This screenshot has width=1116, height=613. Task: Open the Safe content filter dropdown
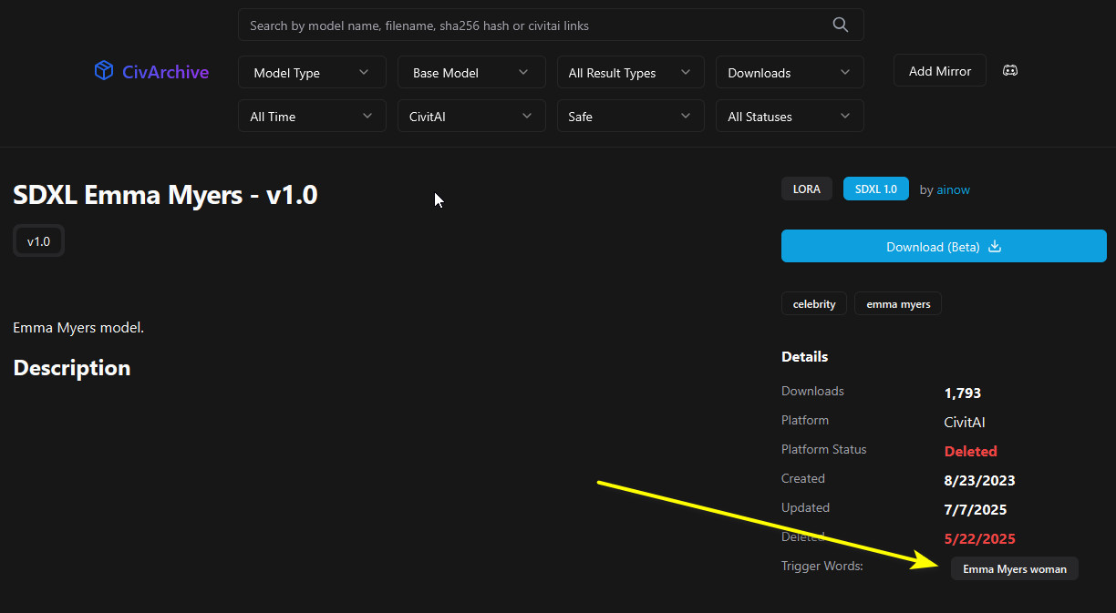[x=631, y=116]
